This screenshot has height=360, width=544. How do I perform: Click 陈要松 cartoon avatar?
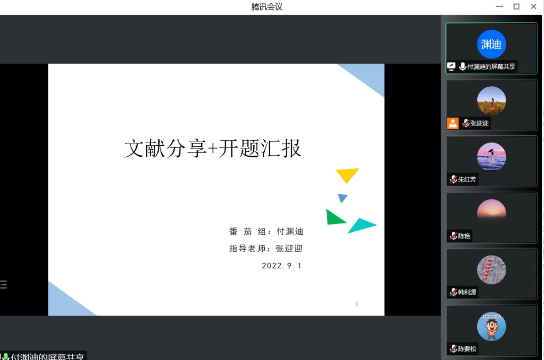pyautogui.click(x=491, y=326)
